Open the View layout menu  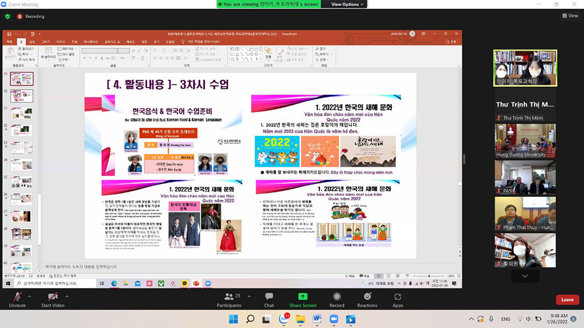pos(570,15)
